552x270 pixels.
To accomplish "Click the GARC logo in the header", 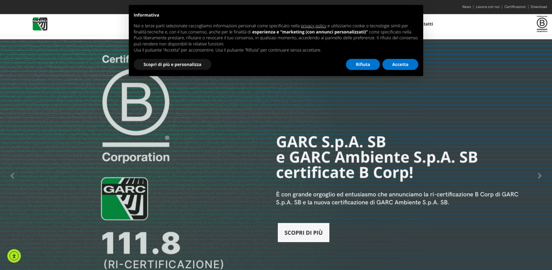I will [40, 23].
